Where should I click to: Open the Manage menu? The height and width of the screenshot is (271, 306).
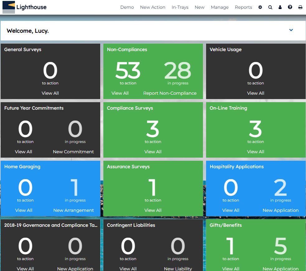(219, 7)
